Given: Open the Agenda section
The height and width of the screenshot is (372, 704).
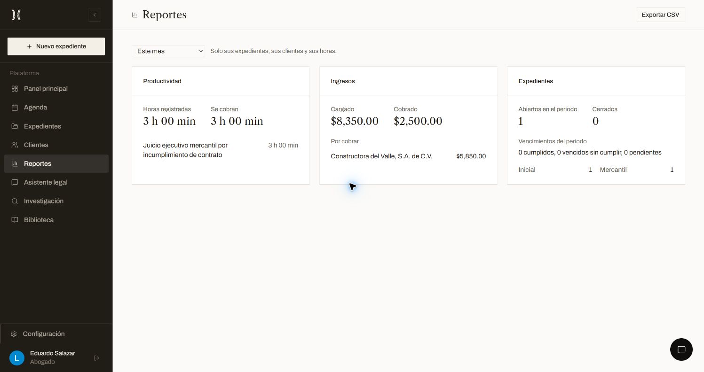Looking at the screenshot, I should click(56, 108).
